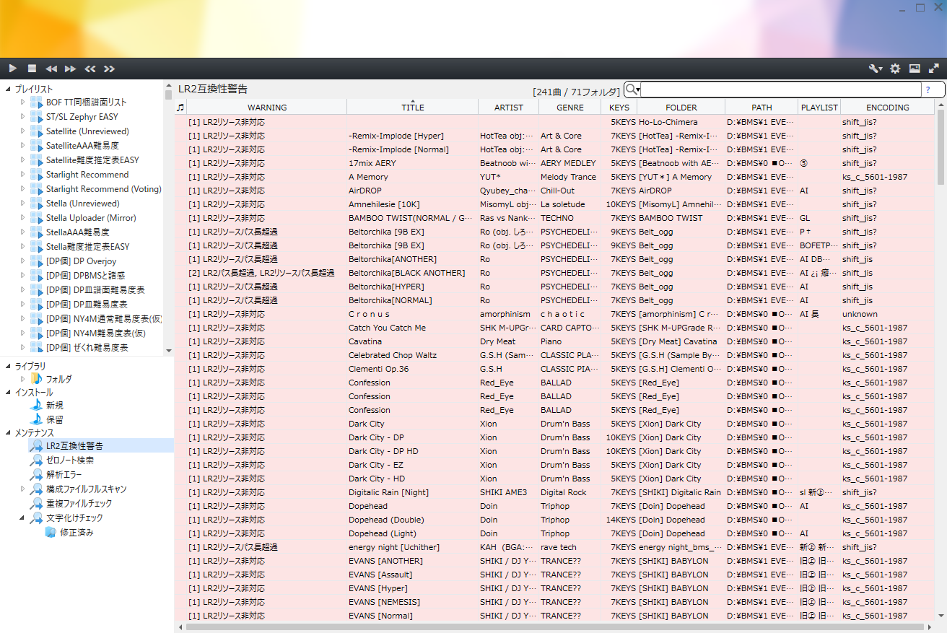The width and height of the screenshot is (947, 633).
Task: Expand the ST/SL Zephyr EASY playlist
Action: 23,116
